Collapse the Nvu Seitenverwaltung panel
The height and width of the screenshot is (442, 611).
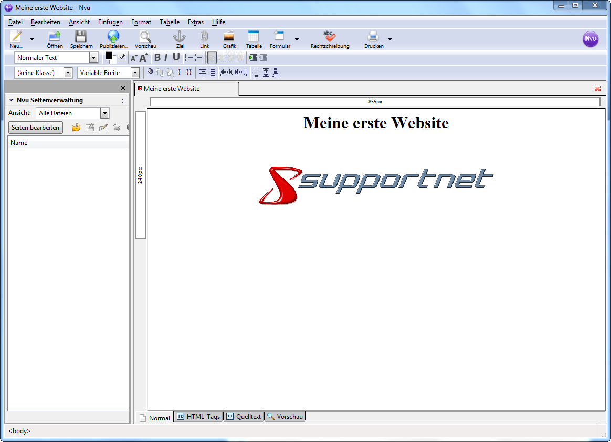click(x=12, y=100)
